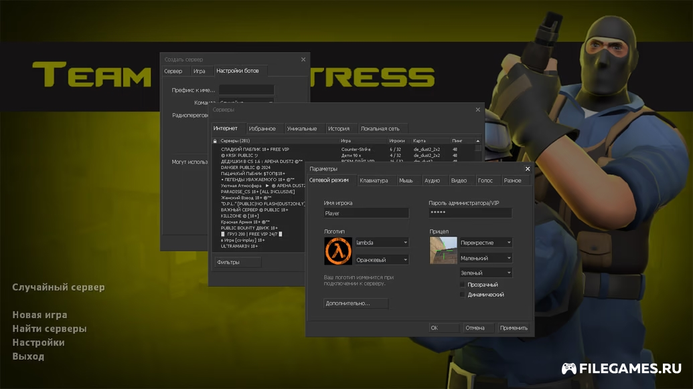Click Выход in main menu
The width and height of the screenshot is (693, 389).
tap(28, 356)
